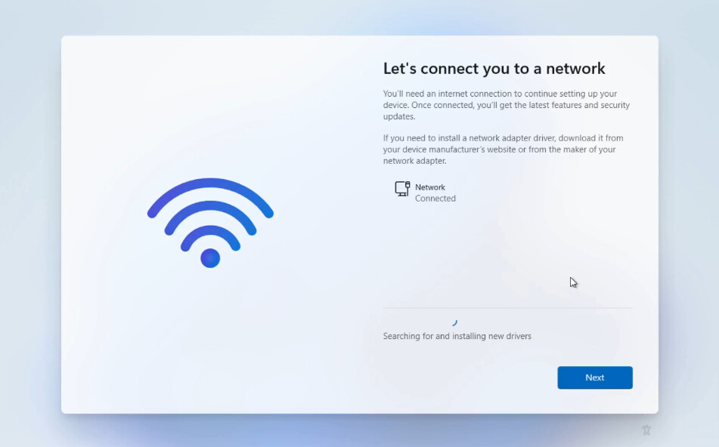Image resolution: width=719 pixels, height=447 pixels.
Task: Click the spinning progress indicator
Action: click(x=454, y=323)
